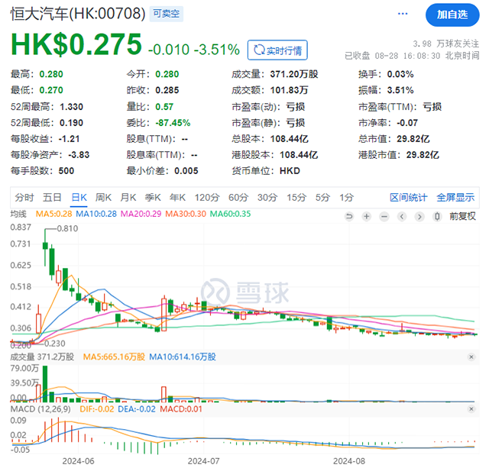This screenshot has height=468, width=489.
Task: Click the 均线 indicator label
Action: [18, 214]
